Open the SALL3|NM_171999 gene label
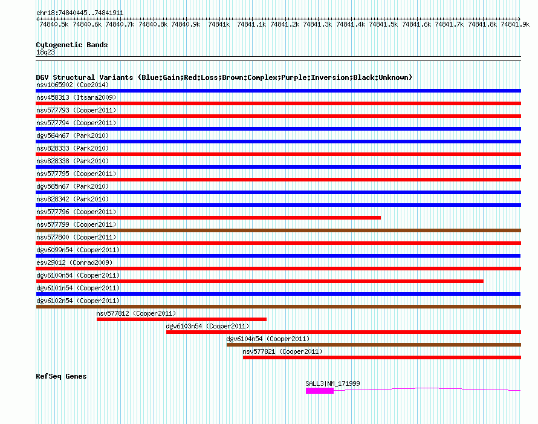 [x=332, y=383]
